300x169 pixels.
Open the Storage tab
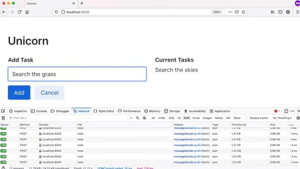(172, 111)
